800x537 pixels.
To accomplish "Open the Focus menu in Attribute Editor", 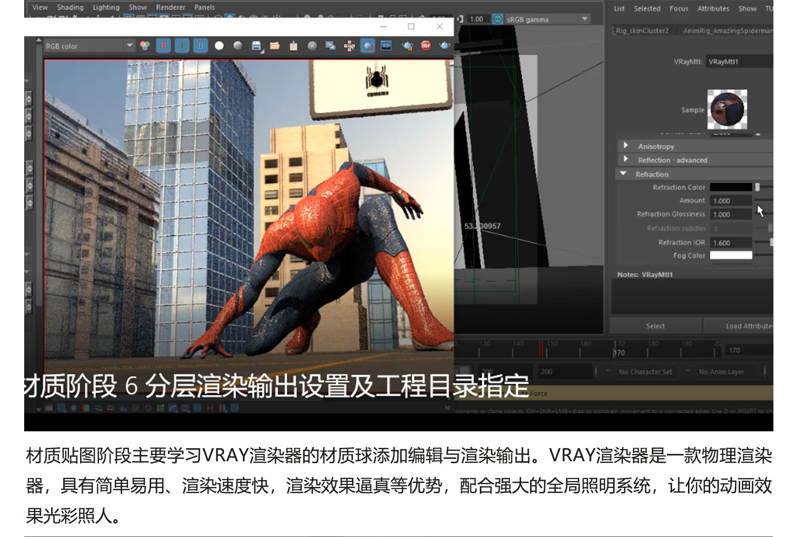I will pos(679,8).
